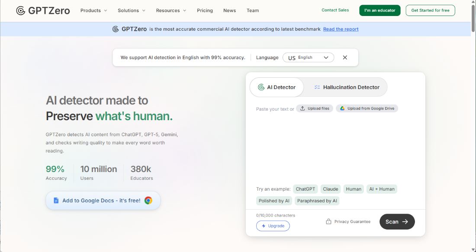Open the Resources dropdown menu
The height and width of the screenshot is (252, 476).
pos(171,10)
